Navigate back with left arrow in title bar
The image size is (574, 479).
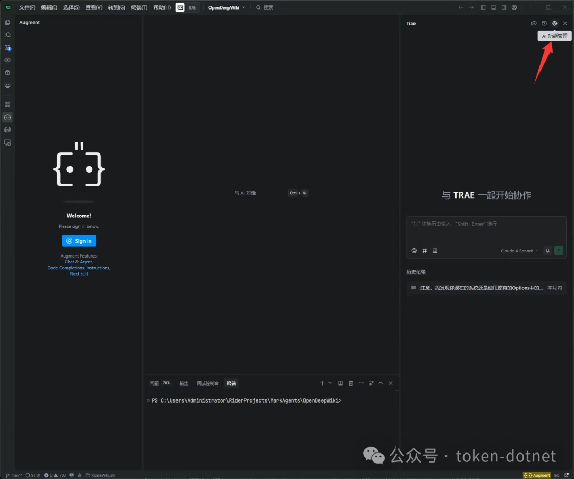click(461, 7)
